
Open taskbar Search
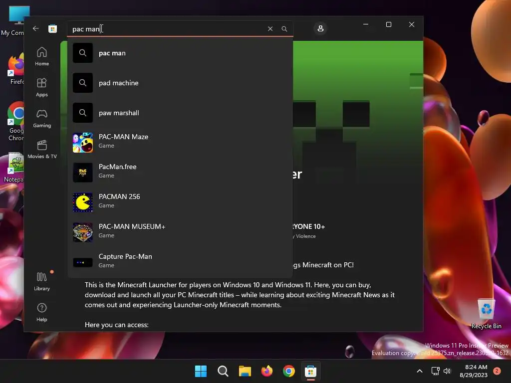tap(223, 371)
